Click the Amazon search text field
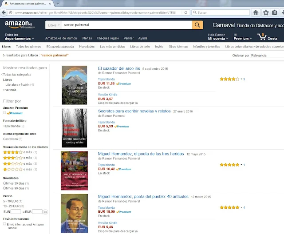284x234 pixels. (x=127, y=25)
